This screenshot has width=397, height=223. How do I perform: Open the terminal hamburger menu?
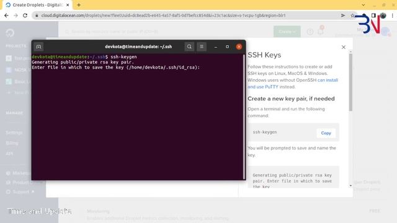tap(202, 46)
